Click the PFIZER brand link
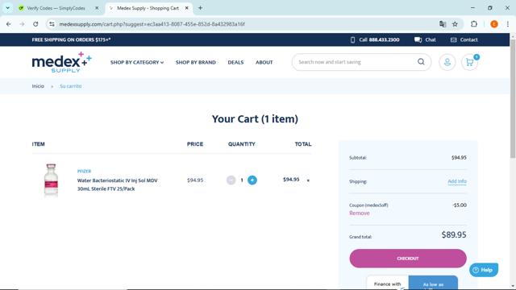Viewport: 516px width, 290px height. 84,172
